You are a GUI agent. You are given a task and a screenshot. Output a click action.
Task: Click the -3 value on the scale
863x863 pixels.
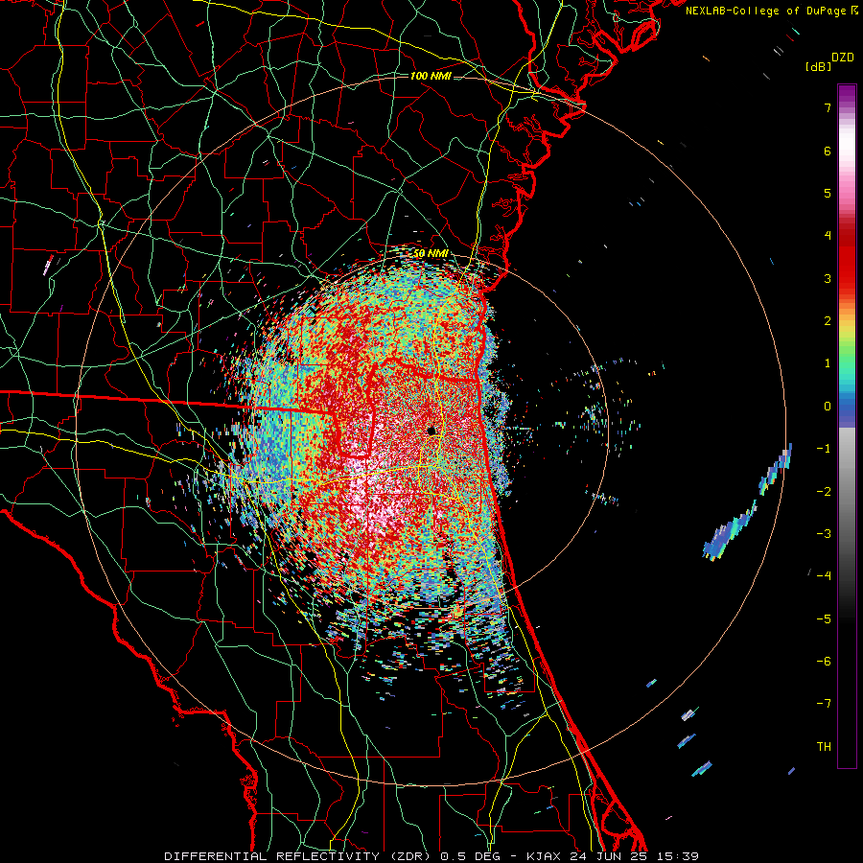(824, 534)
